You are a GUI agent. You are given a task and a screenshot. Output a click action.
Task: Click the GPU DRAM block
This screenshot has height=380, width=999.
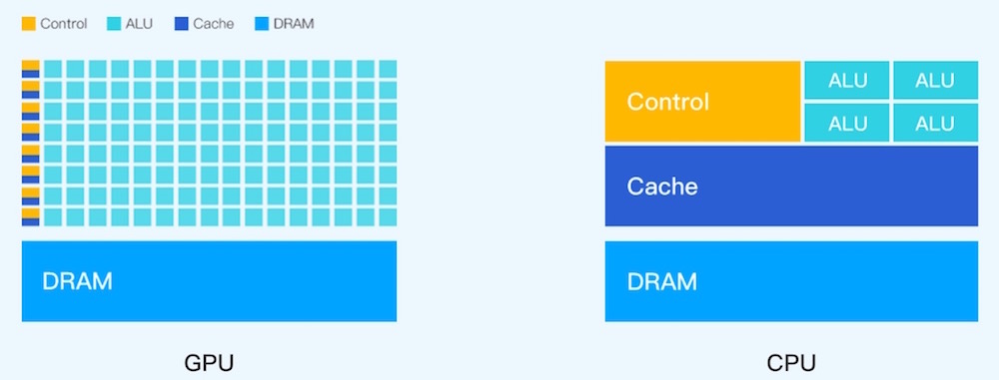click(209, 281)
